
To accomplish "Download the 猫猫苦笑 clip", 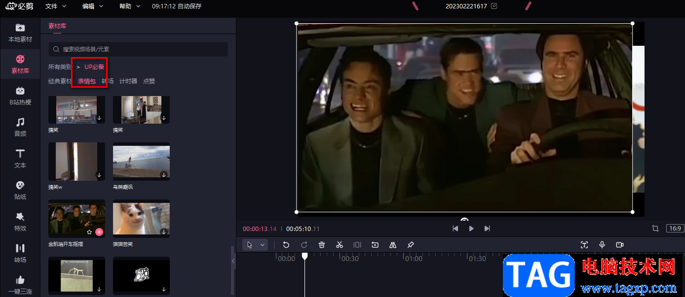I will [x=164, y=231].
